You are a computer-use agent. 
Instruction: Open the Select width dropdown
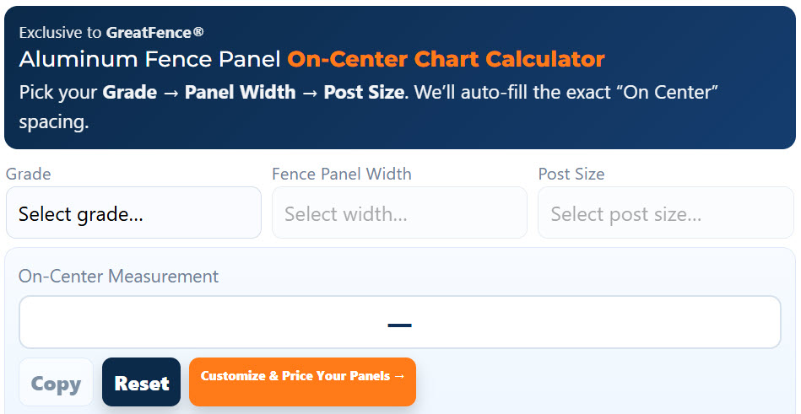pyautogui.click(x=399, y=213)
